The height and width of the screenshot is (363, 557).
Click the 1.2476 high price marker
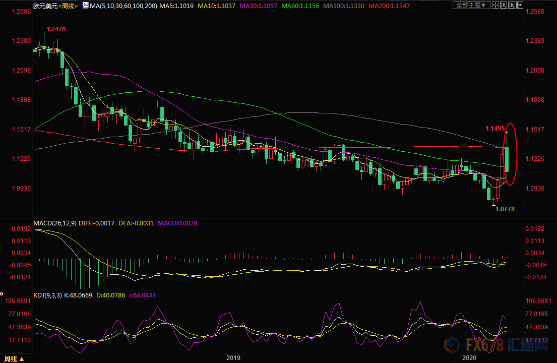click(56, 29)
